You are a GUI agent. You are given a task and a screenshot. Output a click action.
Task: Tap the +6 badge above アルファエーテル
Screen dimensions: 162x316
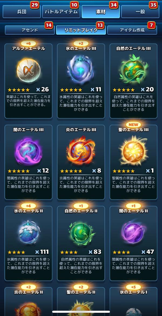[28, 44]
